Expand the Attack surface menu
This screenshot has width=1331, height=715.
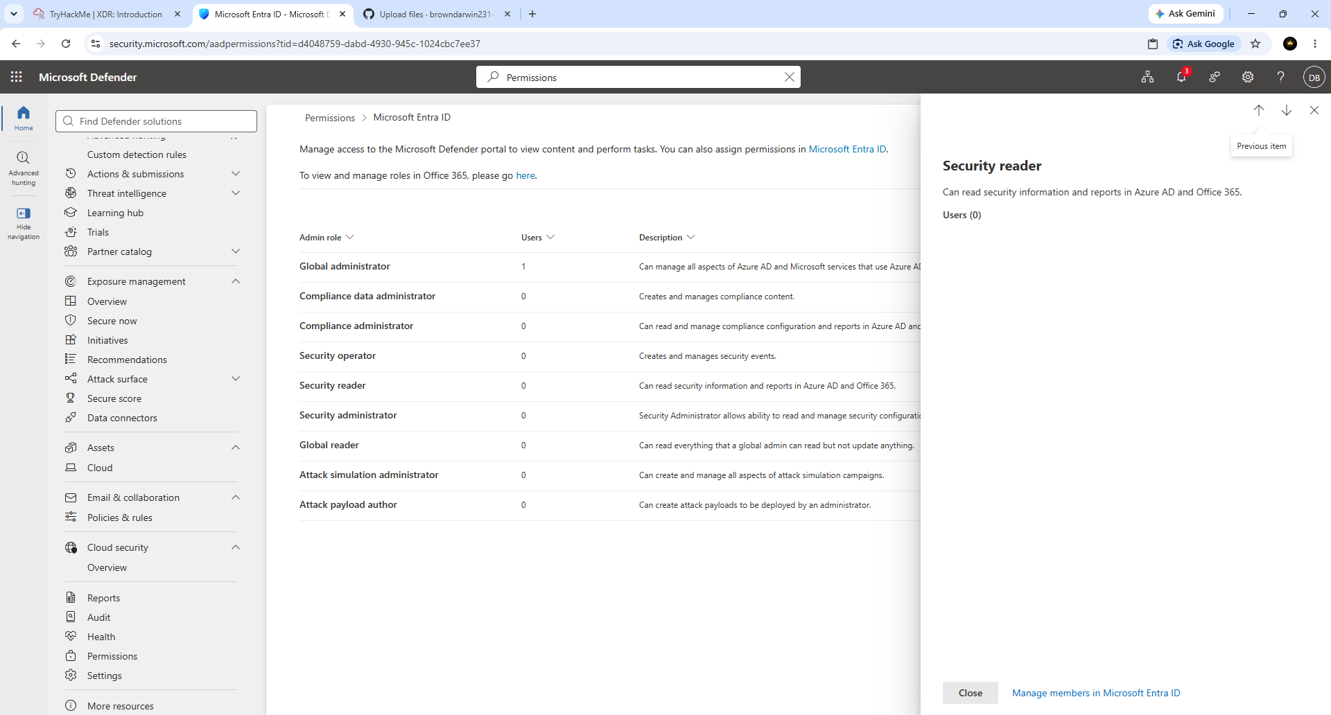pos(236,379)
